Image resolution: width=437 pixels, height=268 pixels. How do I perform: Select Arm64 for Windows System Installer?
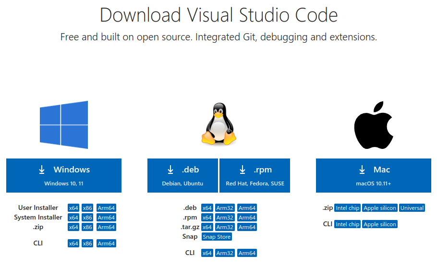click(x=106, y=218)
